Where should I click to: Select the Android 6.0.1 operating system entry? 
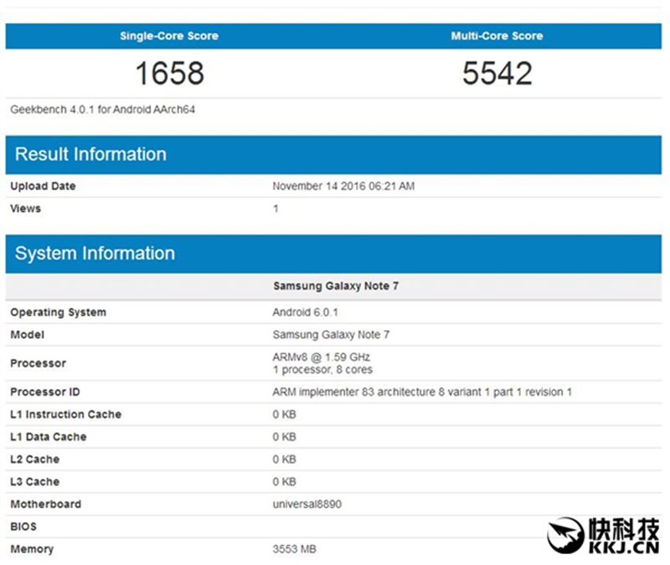point(297,312)
